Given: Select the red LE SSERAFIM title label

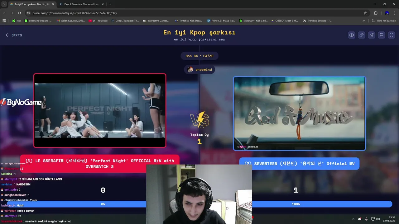Looking at the screenshot, I should tap(100, 164).
